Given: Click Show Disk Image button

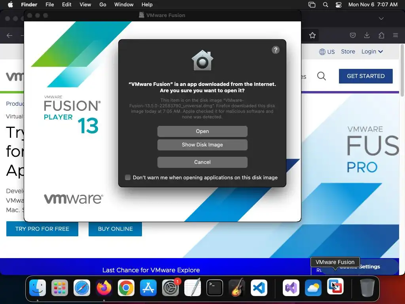Looking at the screenshot, I should [202, 145].
